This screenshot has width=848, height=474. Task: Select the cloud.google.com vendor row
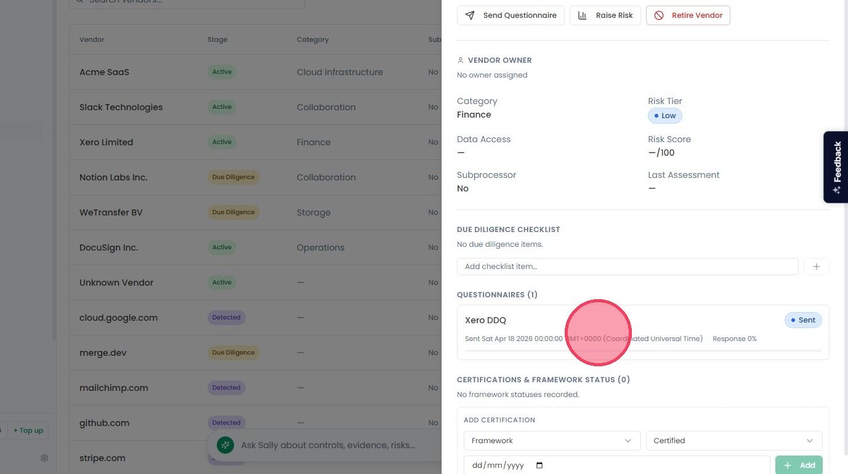[256, 318]
